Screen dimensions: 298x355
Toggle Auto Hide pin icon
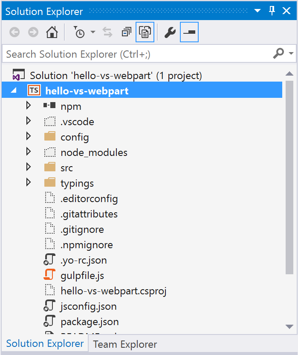click(272, 11)
